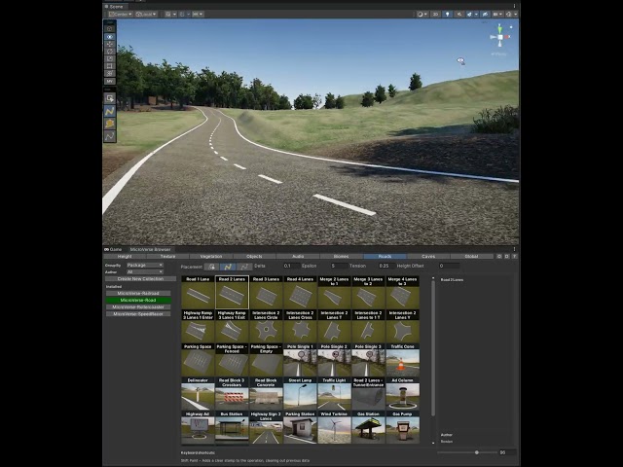Select the stamp placement tool in scene overlay
The width and height of the screenshot is (623, 467).
tap(110, 98)
